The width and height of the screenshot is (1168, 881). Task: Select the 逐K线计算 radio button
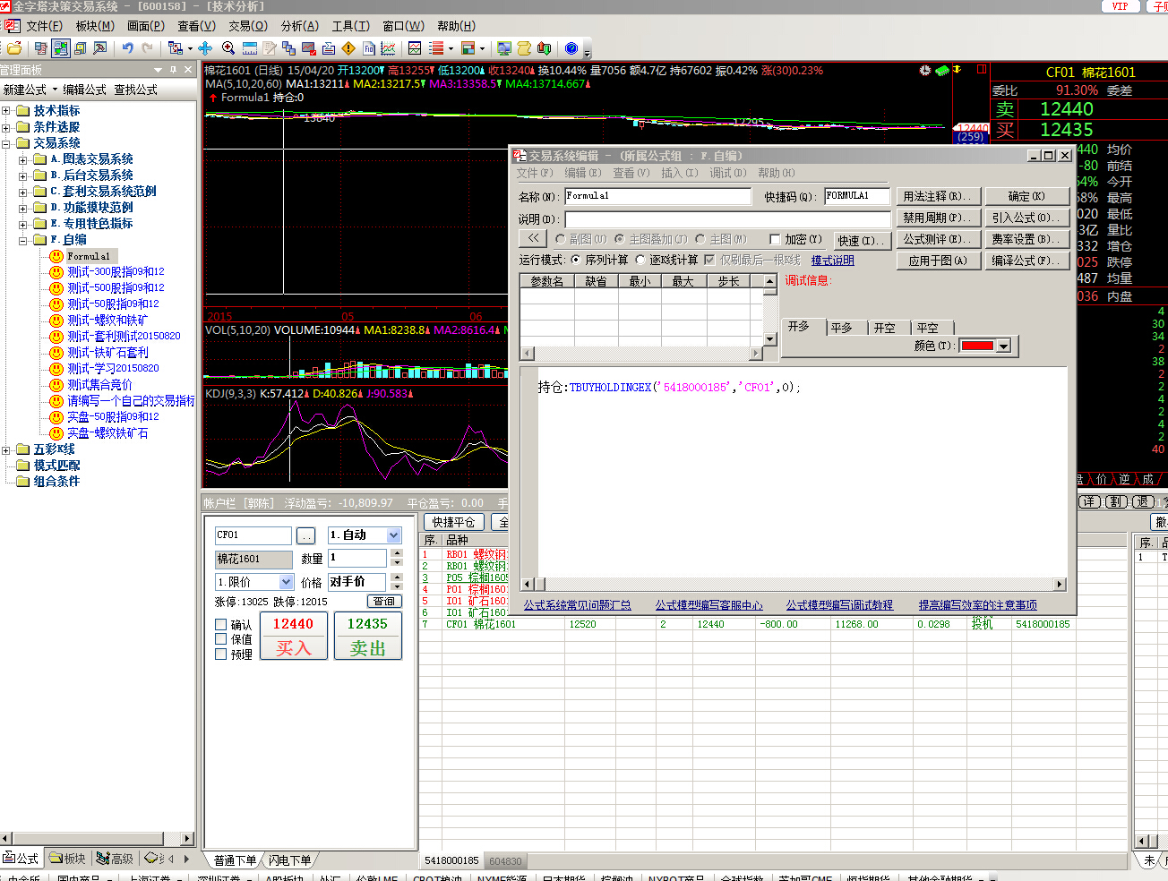click(640, 260)
